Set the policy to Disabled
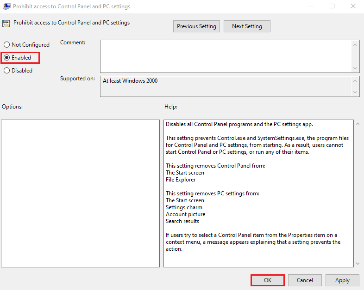The width and height of the screenshot is (364, 290). click(7, 71)
